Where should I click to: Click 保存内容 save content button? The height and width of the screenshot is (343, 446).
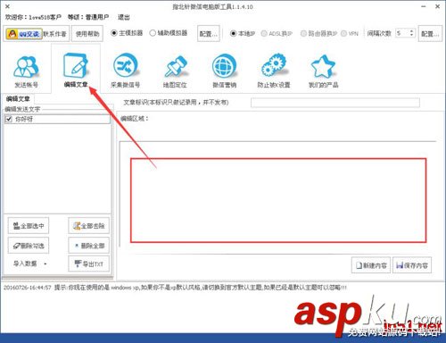412,265
